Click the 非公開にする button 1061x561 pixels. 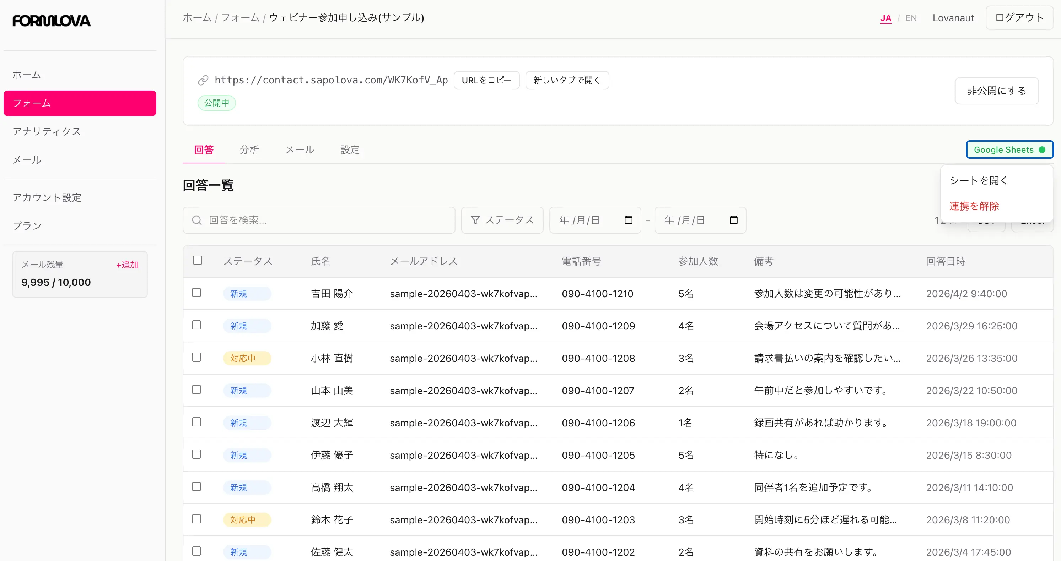click(997, 91)
